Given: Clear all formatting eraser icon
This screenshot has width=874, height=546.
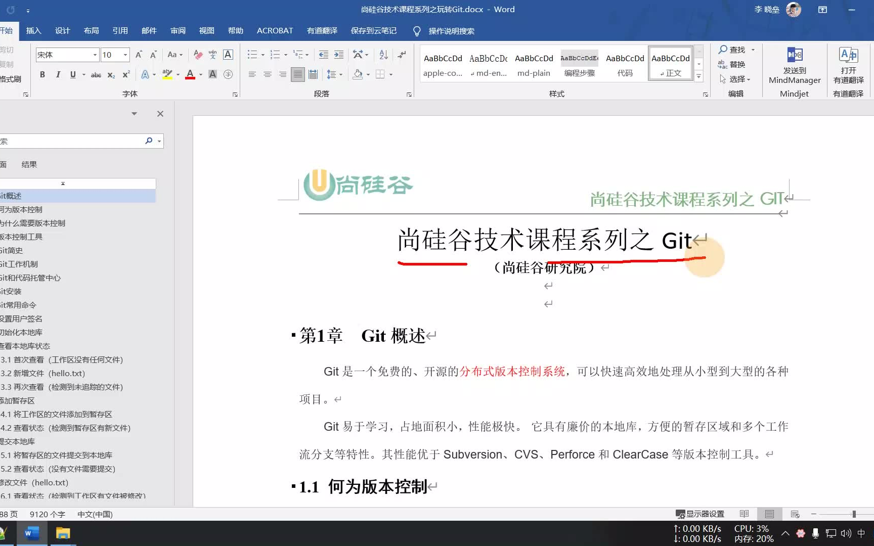Looking at the screenshot, I should tap(198, 55).
